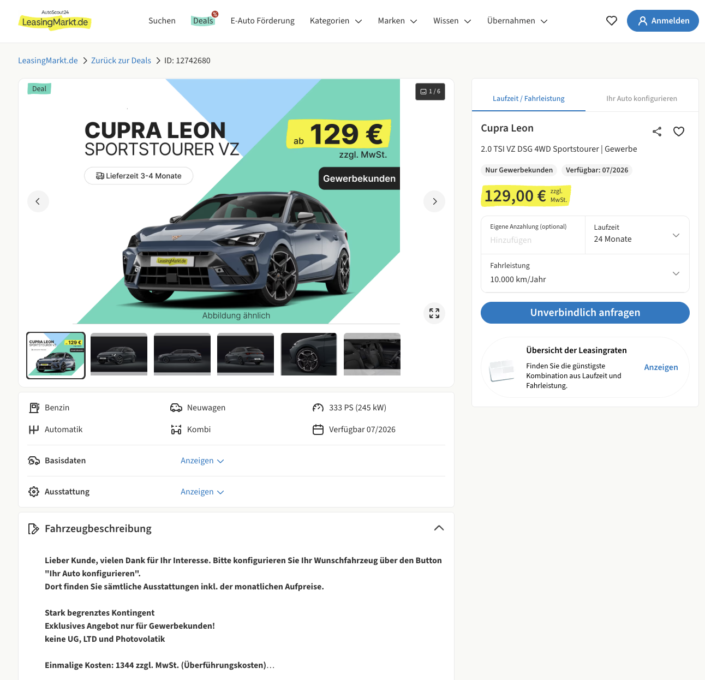Expand Basisdaten via Anzeigen
Viewport: 705px width, 680px height.
point(202,461)
